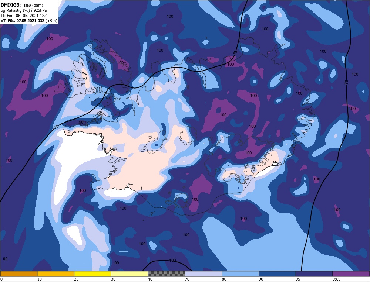Pick the bright yellow 20–30 legend swatch

(x=92, y=274)
